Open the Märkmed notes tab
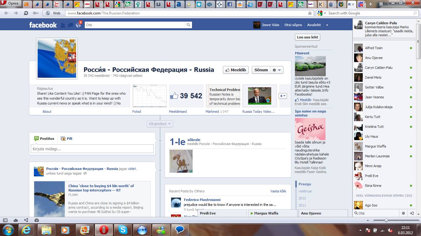 (212, 112)
